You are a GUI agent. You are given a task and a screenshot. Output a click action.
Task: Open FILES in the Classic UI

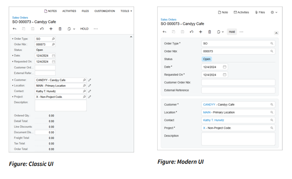pyautogui.click(x=85, y=11)
